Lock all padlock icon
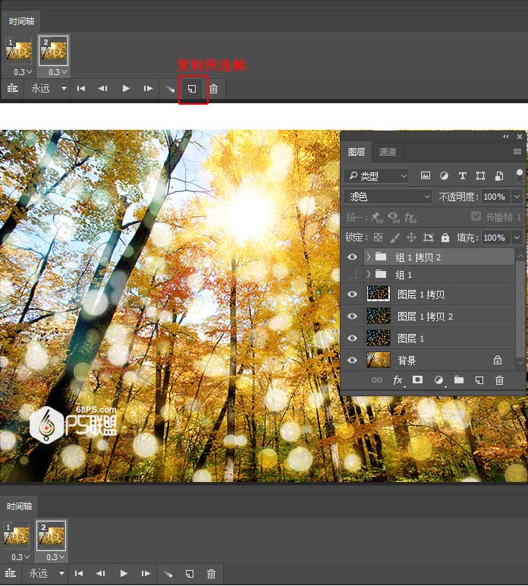528x586 pixels. click(x=445, y=238)
